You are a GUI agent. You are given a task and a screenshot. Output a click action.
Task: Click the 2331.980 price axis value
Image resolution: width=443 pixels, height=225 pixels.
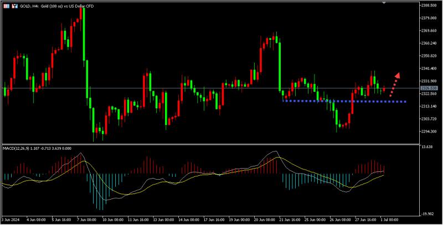(x=429, y=81)
